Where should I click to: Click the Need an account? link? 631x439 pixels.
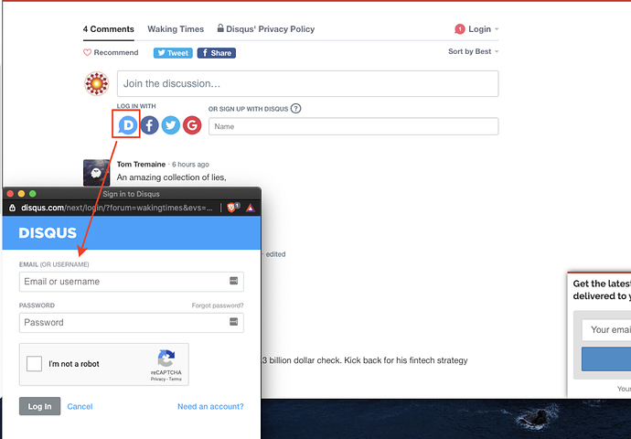pyautogui.click(x=210, y=406)
